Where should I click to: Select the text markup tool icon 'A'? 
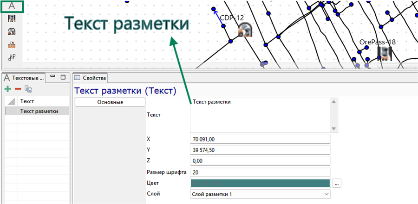12,6
